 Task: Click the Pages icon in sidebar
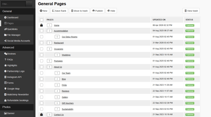tap(5, 23)
